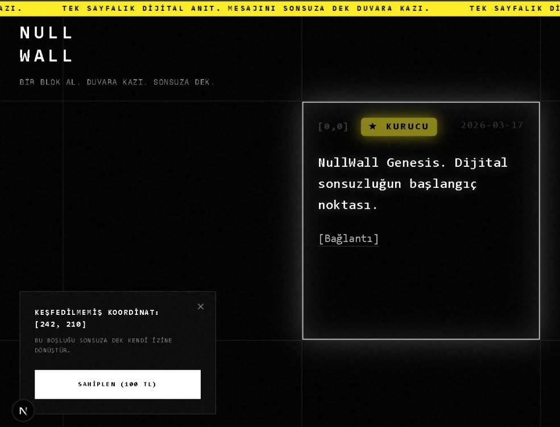Click the 2026-03-17 date stamp

click(492, 125)
